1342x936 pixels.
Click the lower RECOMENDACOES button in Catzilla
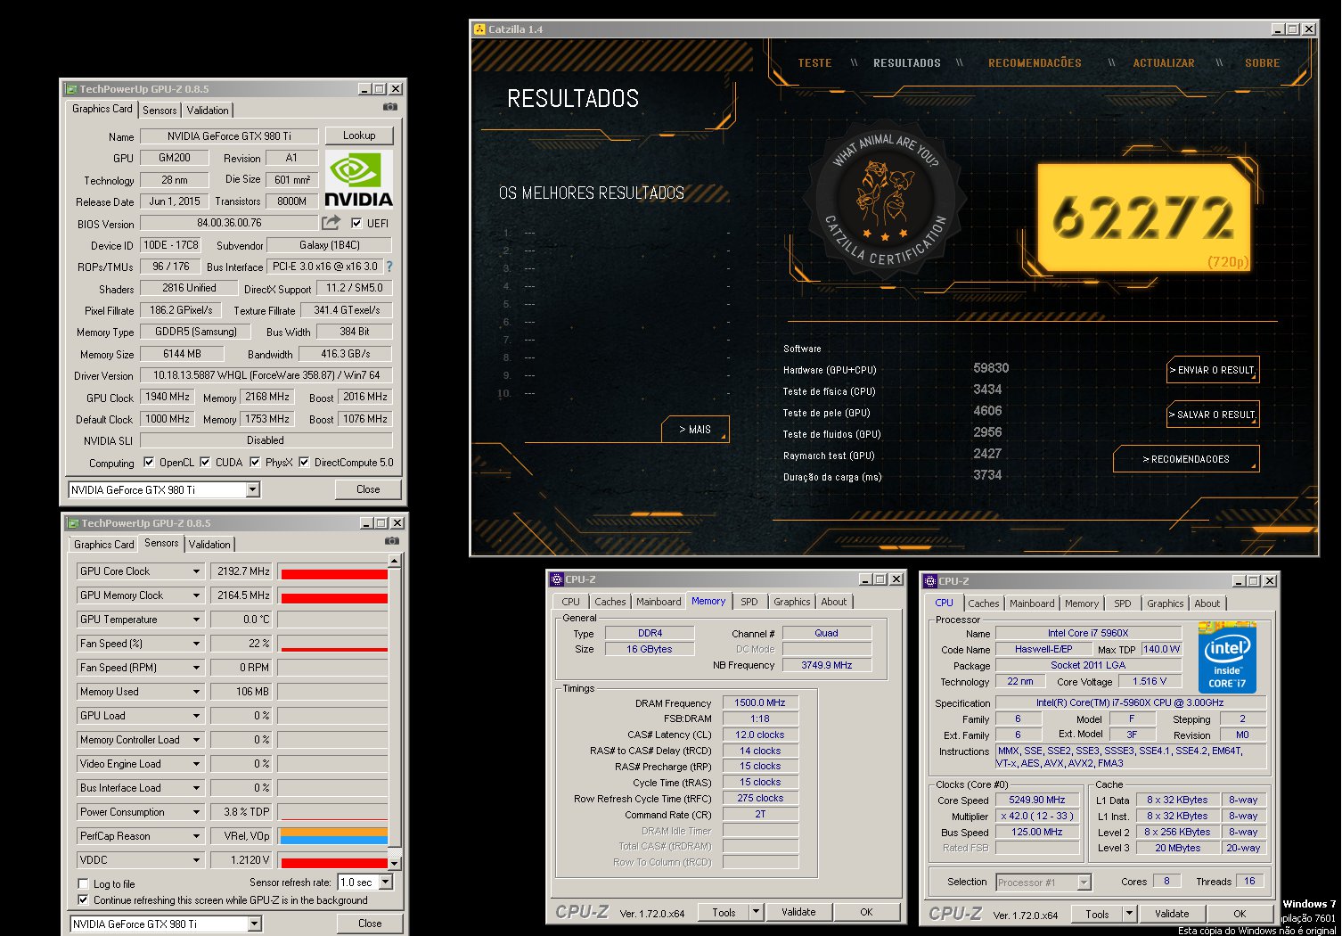[x=1186, y=459]
